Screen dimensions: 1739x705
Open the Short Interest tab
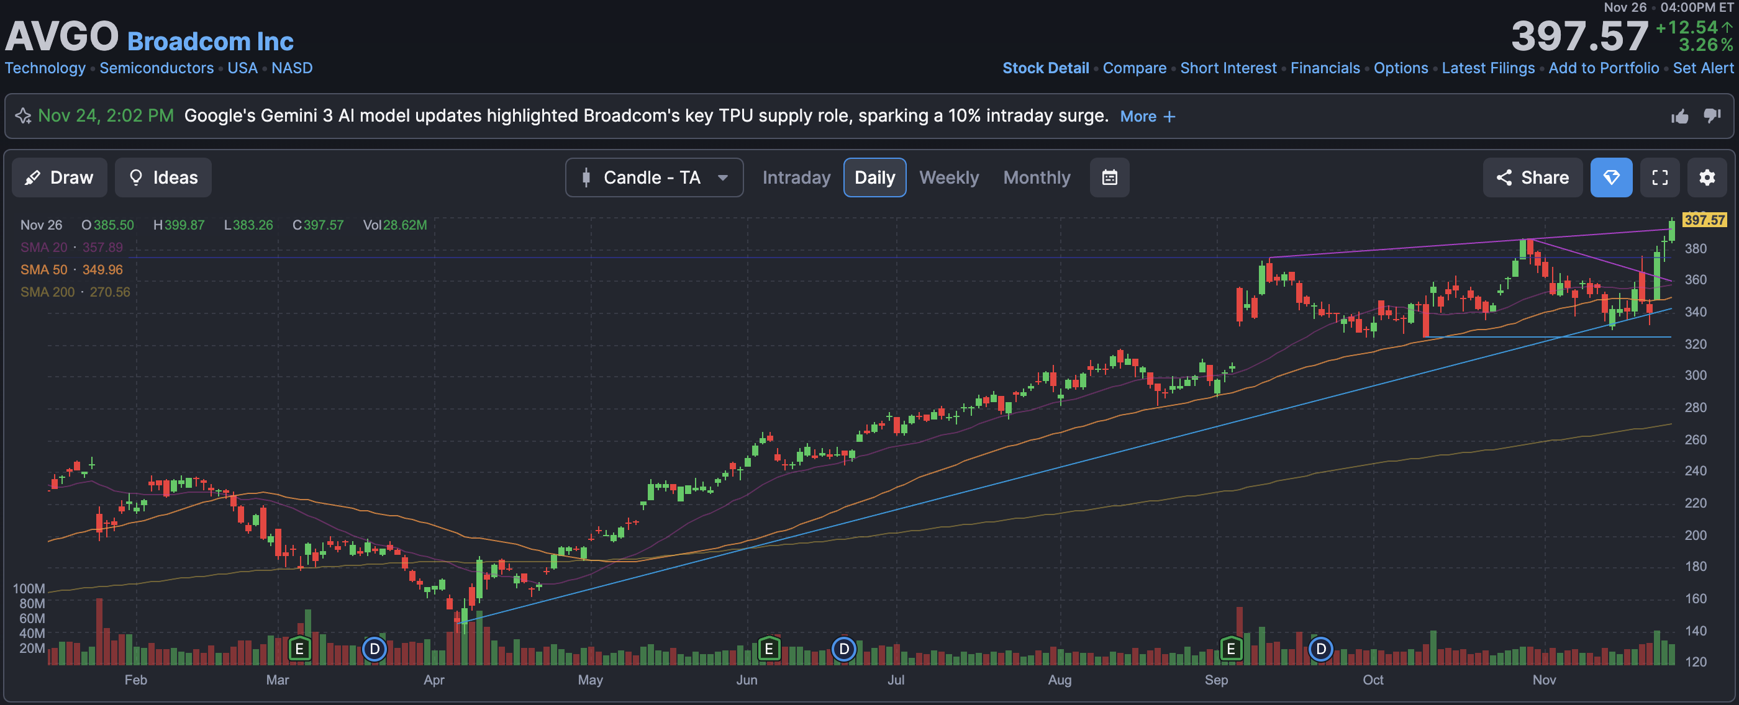tap(1228, 68)
